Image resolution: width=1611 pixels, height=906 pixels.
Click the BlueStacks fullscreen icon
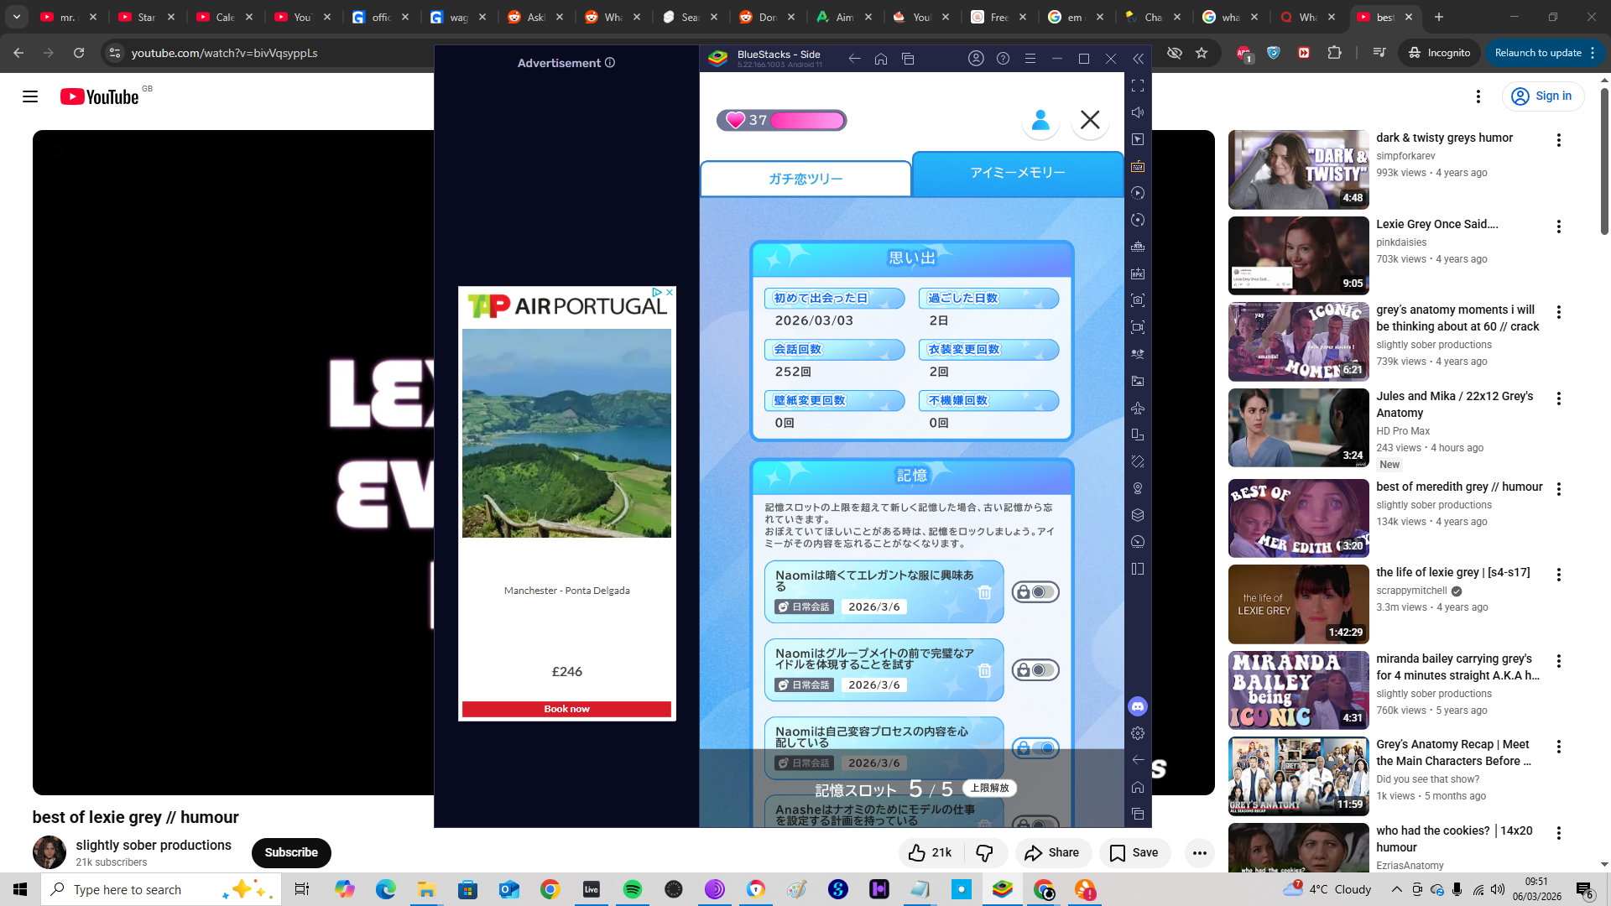[1138, 86]
